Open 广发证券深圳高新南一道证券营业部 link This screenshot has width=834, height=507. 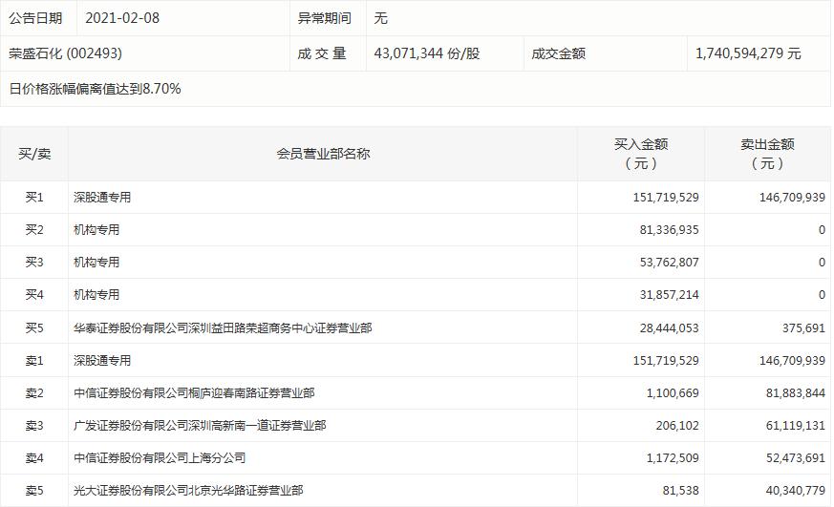point(200,425)
